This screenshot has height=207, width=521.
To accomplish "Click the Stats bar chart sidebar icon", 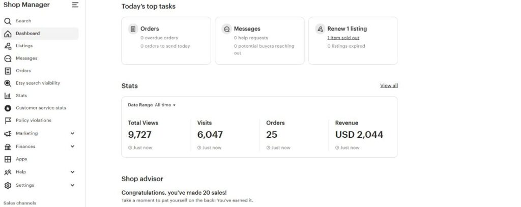I will 8,96.
